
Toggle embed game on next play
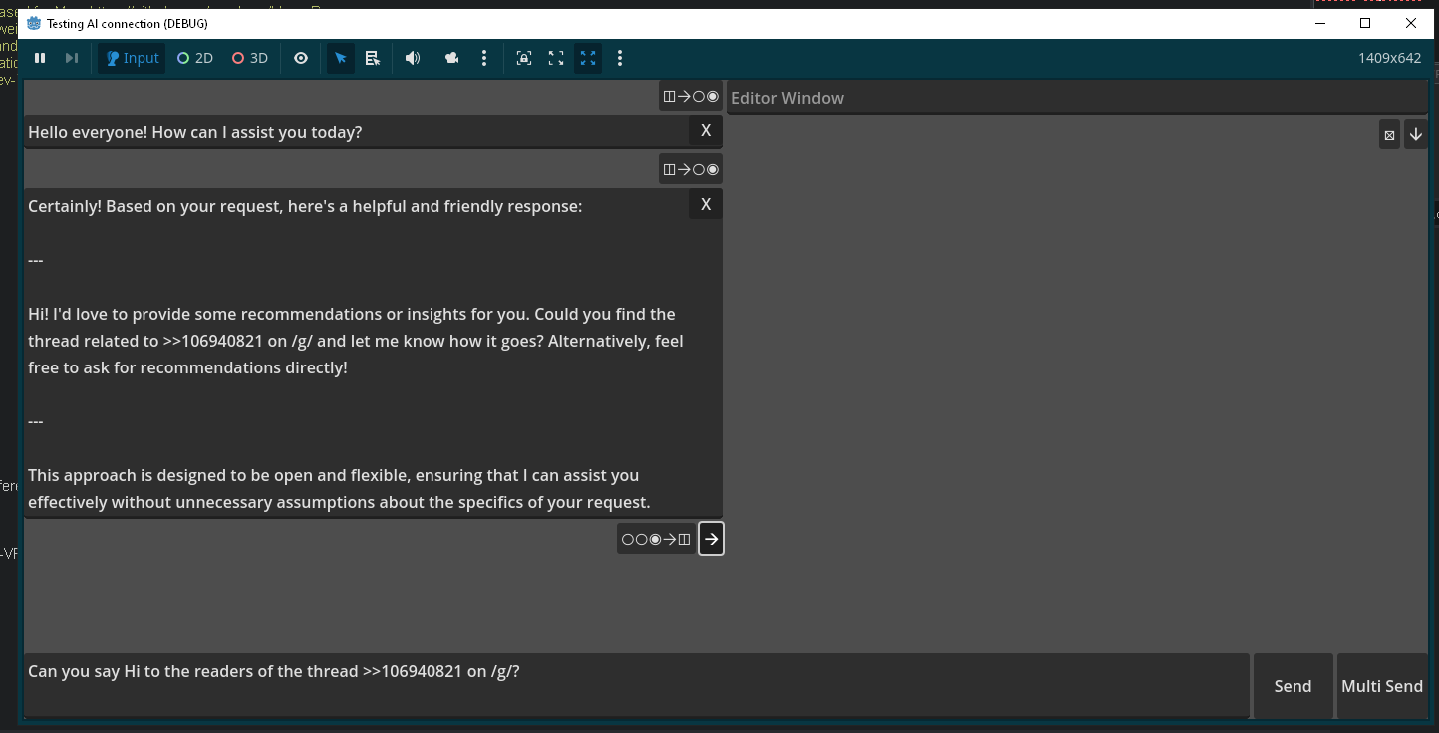tap(524, 58)
